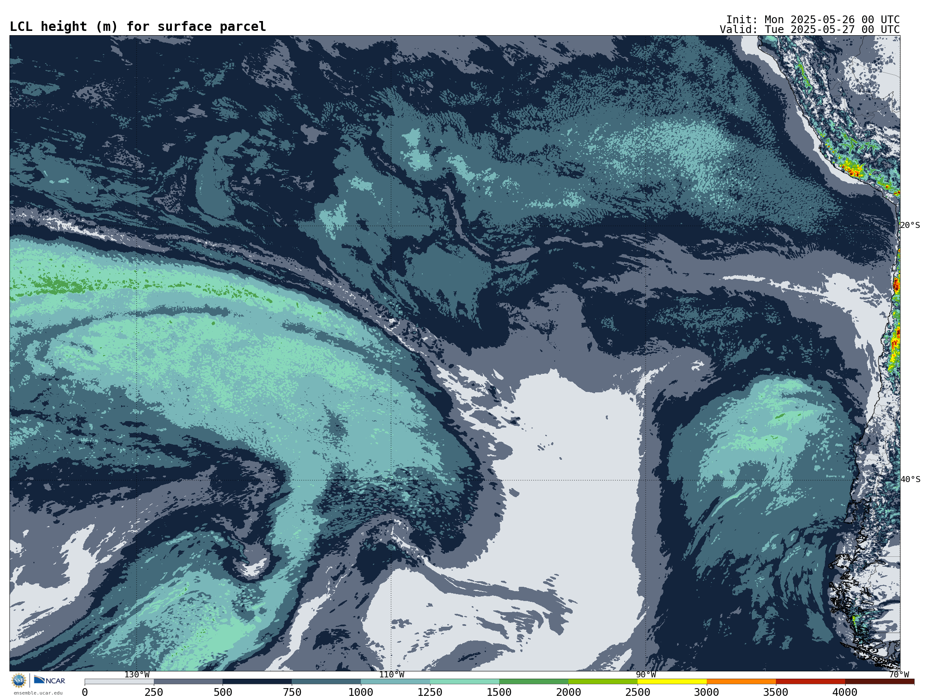The height and width of the screenshot is (698, 928).
Task: Select the 750–1000 teal-blue colorbar swatch
Action: point(327,682)
